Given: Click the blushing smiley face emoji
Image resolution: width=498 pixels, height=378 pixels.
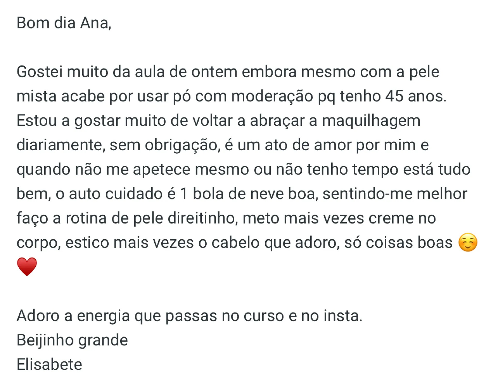Looking at the screenshot, I should click(467, 242).
